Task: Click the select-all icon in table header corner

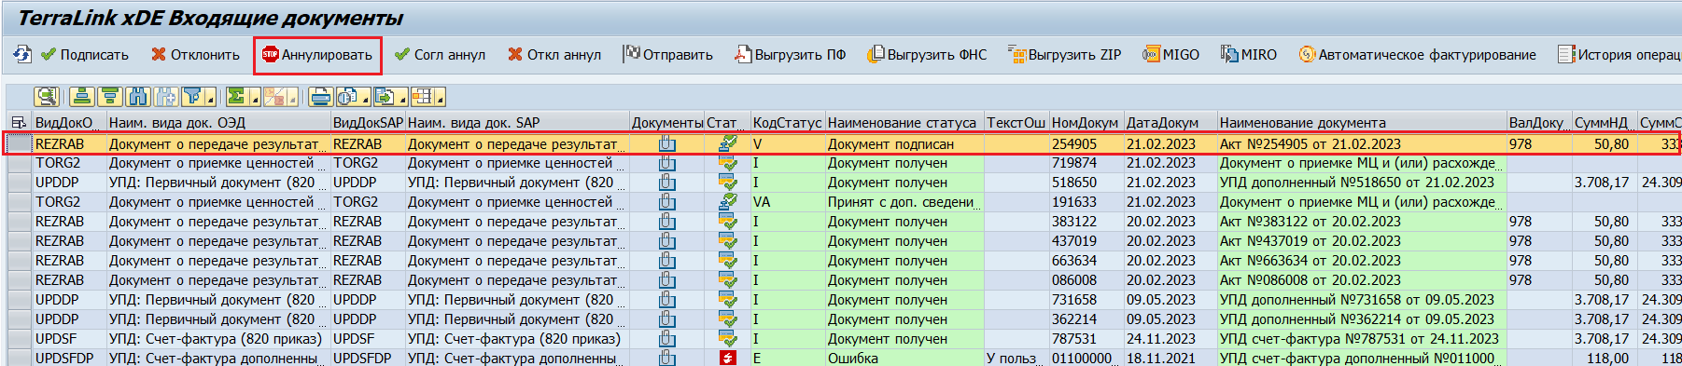Action: click(x=19, y=123)
